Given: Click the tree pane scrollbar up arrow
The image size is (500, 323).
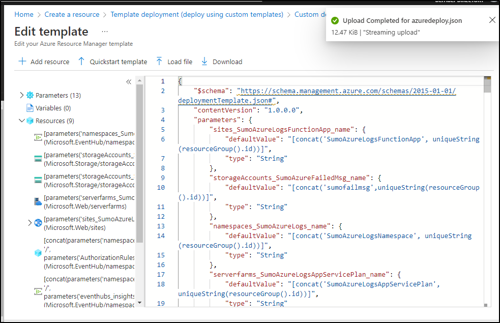Looking at the screenshot, I should (140, 81).
